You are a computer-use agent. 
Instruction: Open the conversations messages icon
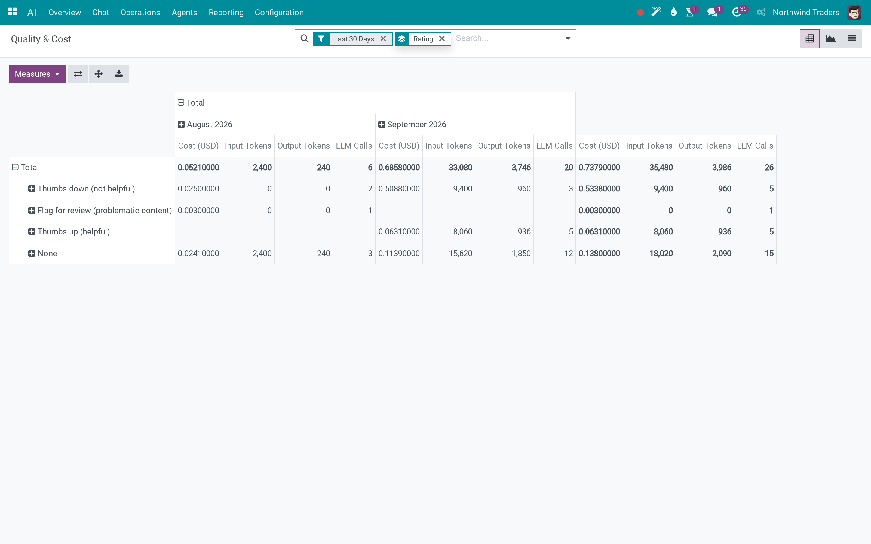(x=712, y=12)
